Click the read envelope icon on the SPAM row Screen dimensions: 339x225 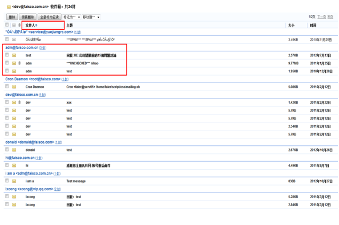tap(14, 39)
